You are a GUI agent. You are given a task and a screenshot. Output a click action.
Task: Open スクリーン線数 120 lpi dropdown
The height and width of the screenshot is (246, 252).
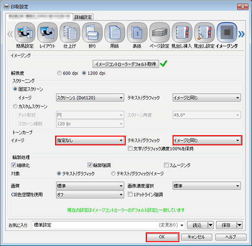90,123
